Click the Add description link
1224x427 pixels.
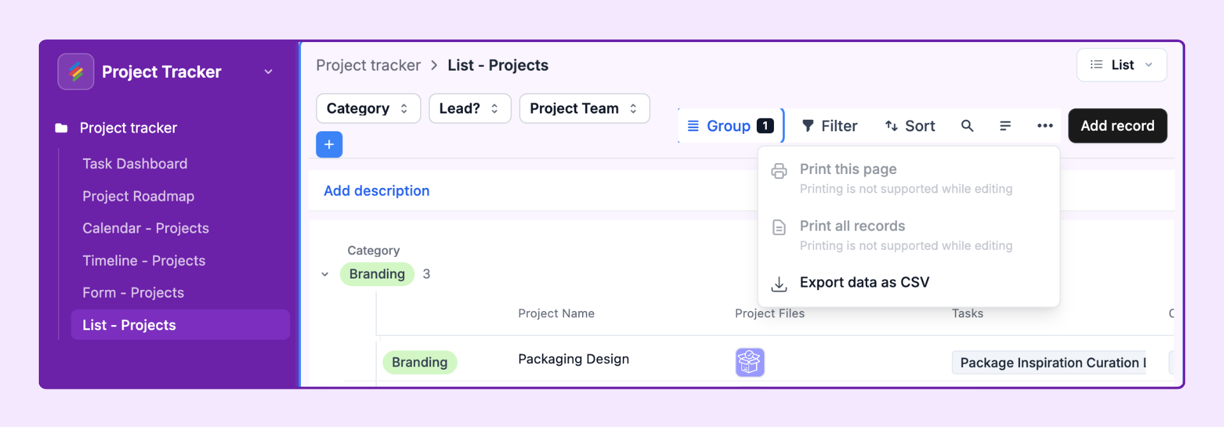[x=377, y=191]
